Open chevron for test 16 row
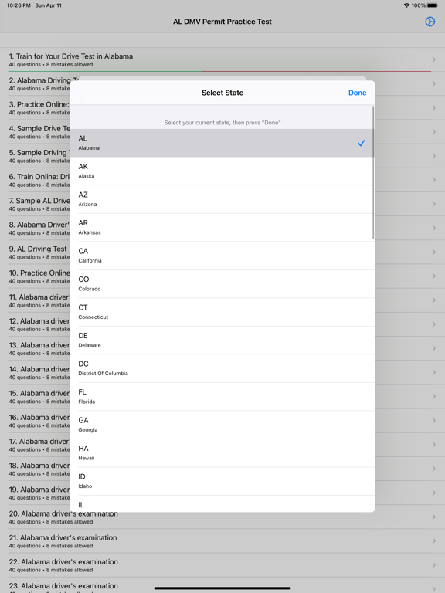Screen dimensions: 445x593 434,421
